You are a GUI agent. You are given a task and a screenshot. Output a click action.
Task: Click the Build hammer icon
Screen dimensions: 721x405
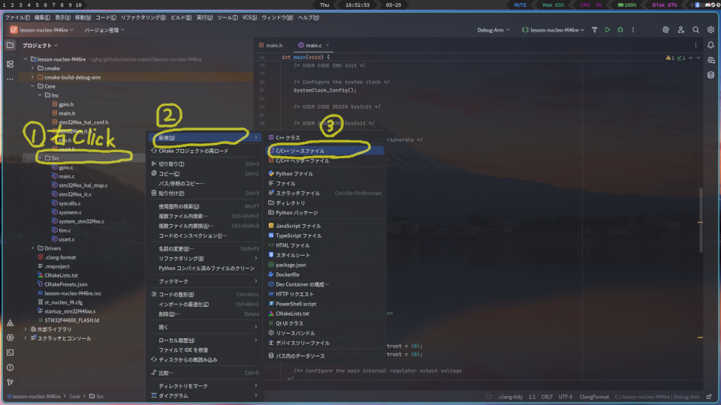[x=595, y=30]
